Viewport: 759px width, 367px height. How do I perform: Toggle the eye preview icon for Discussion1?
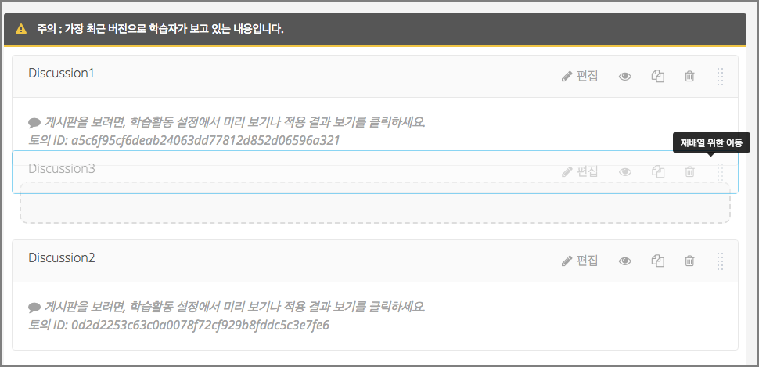point(625,77)
